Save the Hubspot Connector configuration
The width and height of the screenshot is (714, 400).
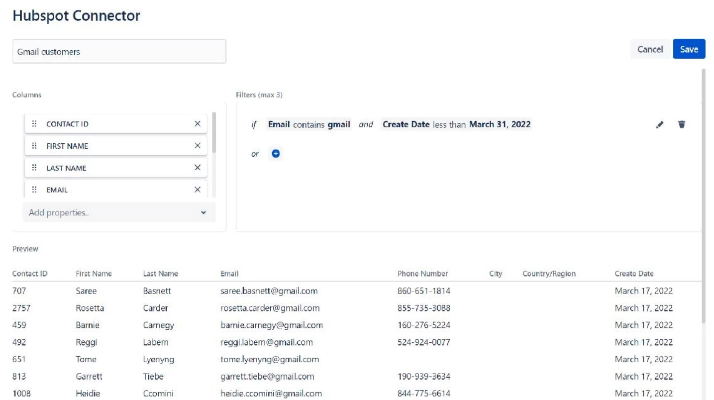690,49
